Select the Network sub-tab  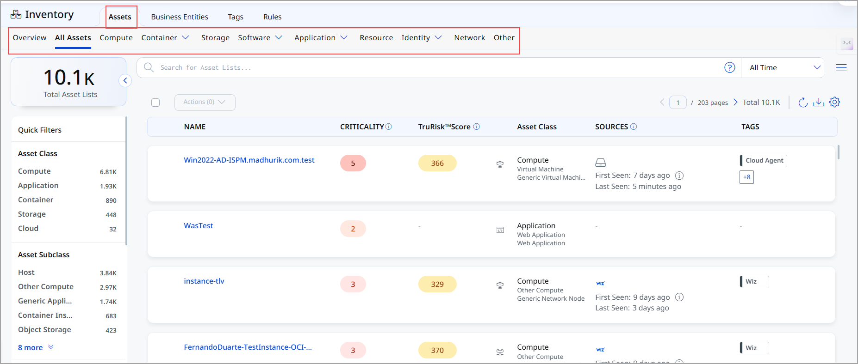pyautogui.click(x=469, y=37)
